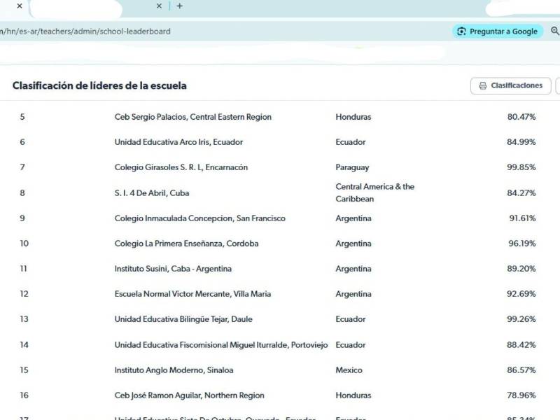Click Honduras in the Ceb José Ramon Aguilar row
Screen dimensions: 560x420
coord(353,395)
